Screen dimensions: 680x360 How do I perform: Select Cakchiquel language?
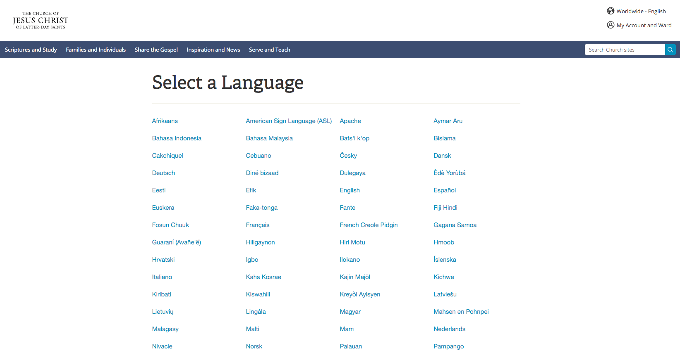[x=168, y=156]
